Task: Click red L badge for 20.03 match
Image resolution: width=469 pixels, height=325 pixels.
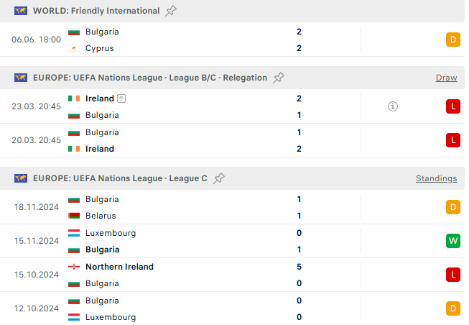Action: tap(453, 140)
